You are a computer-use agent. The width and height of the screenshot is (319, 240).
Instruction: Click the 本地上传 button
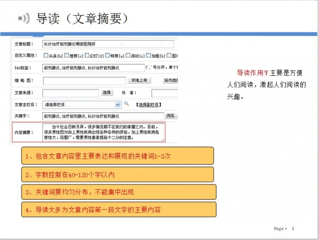pos(139,80)
